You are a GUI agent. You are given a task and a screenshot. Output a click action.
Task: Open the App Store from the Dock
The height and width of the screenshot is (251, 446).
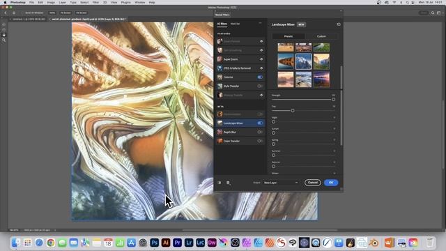pos(131,243)
